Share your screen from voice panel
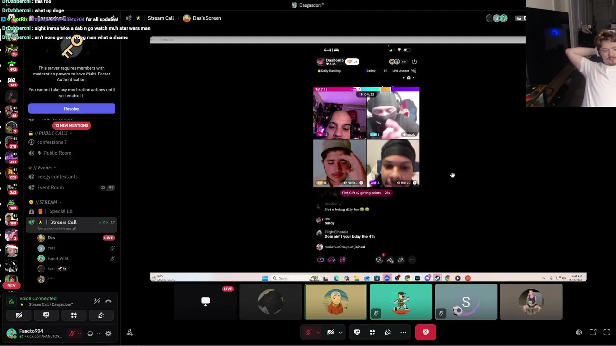Image resolution: width=616 pixels, height=346 pixels. (x=46, y=315)
